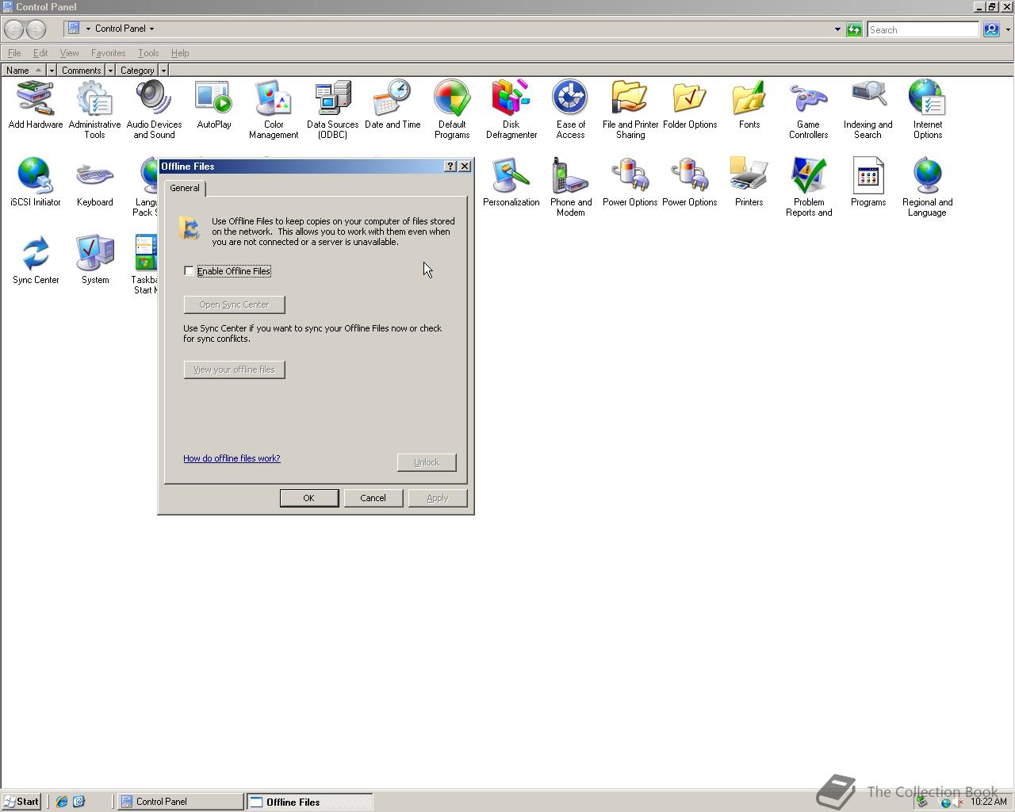Open Default Programs icon
Screen dimensions: 1015x812
point(452,109)
